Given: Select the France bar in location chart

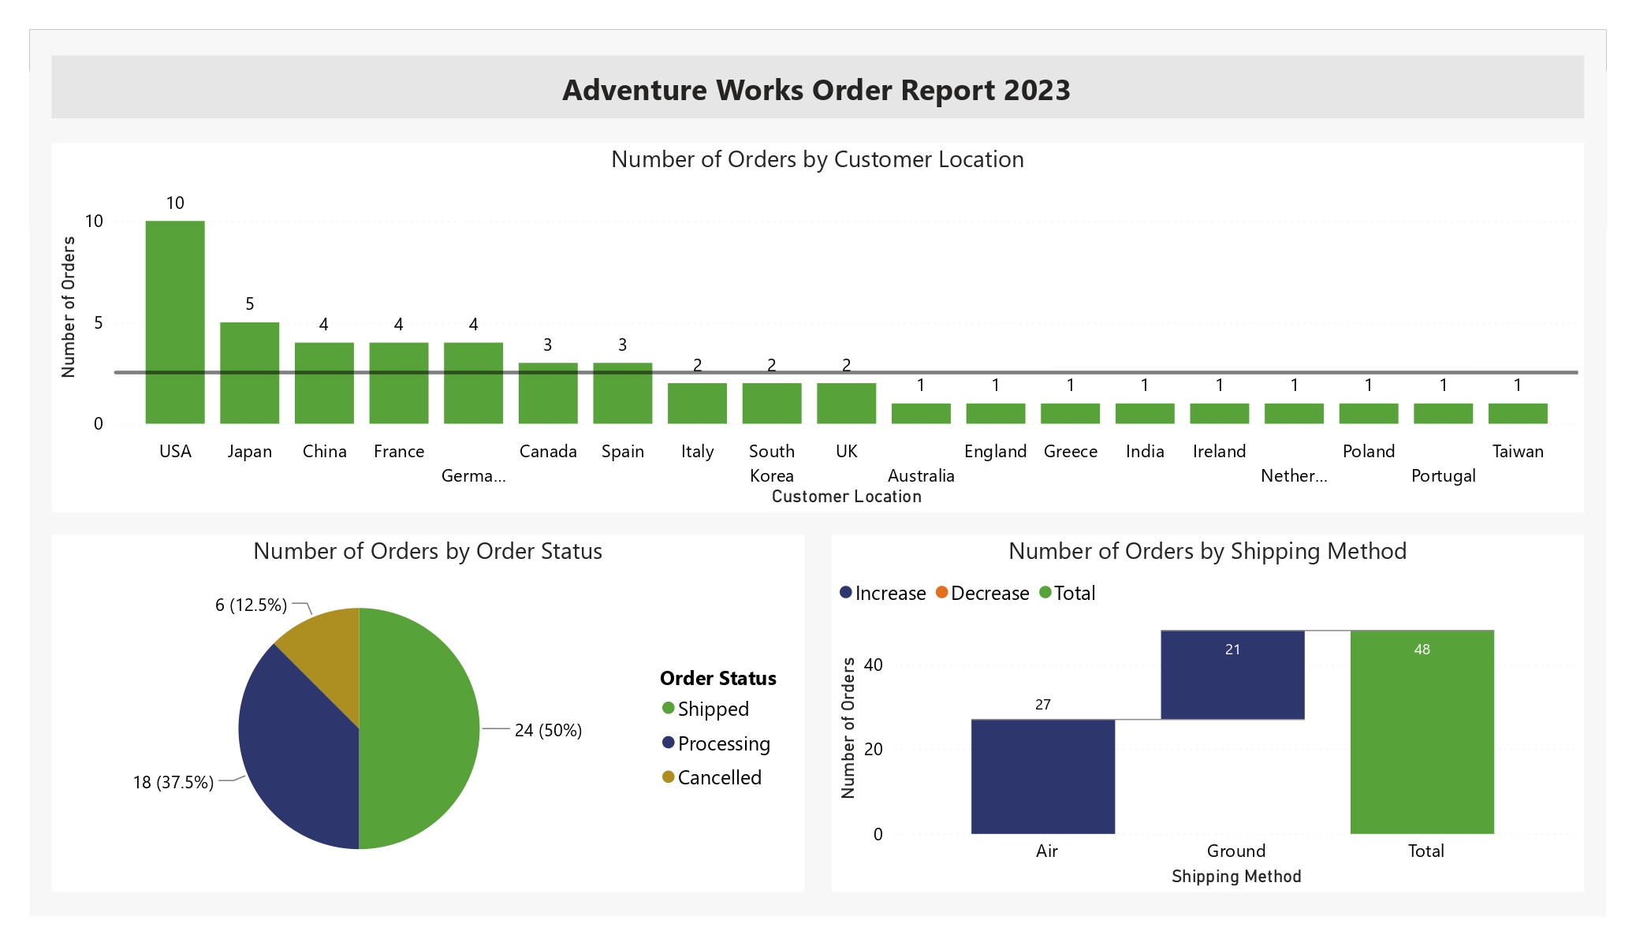Looking at the screenshot, I should point(399,382).
